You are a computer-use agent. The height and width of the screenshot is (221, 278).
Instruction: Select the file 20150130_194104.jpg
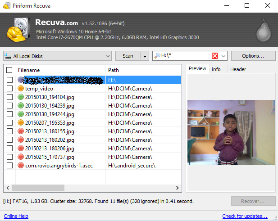[x=92, y=97]
